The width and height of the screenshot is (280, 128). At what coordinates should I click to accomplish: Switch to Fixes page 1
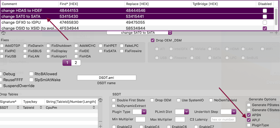coord(67,63)
